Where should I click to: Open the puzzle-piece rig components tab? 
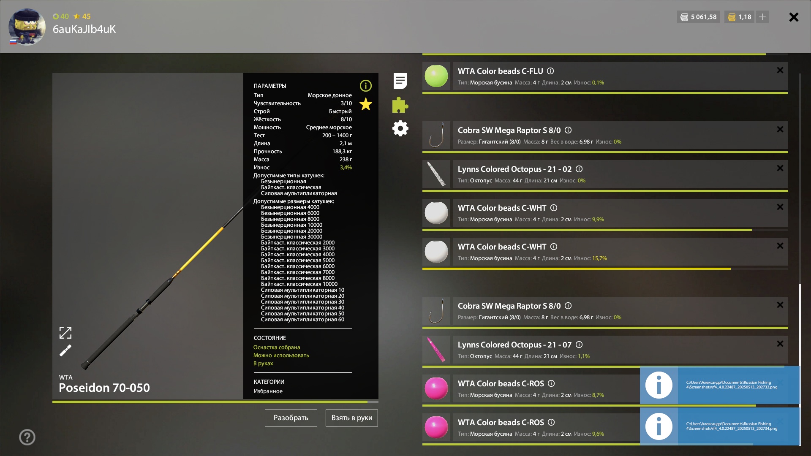(400, 105)
